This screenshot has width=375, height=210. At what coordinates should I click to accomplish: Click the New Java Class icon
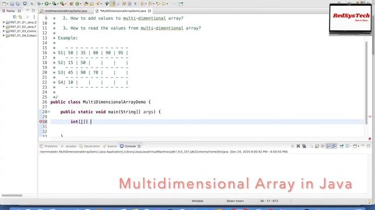[77, 4]
